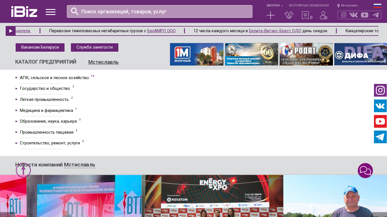Open the Energy Expo news image
Viewport: 387px width, 217px height.
pyautogui.click(x=212, y=196)
